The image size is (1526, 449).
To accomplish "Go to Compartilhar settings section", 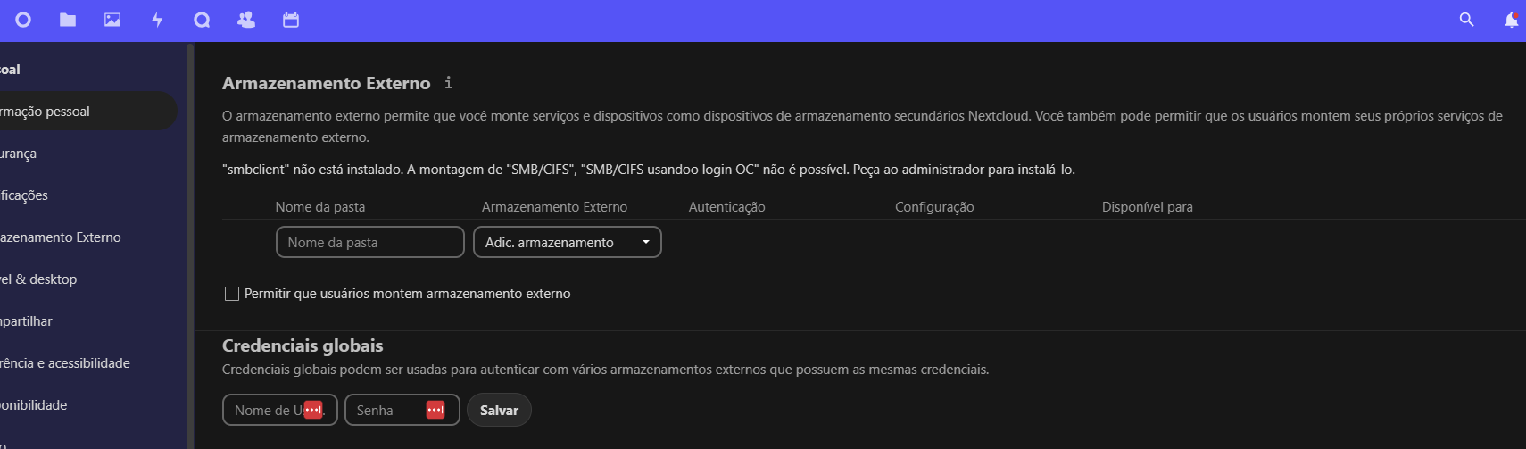I will pyautogui.click(x=27, y=321).
